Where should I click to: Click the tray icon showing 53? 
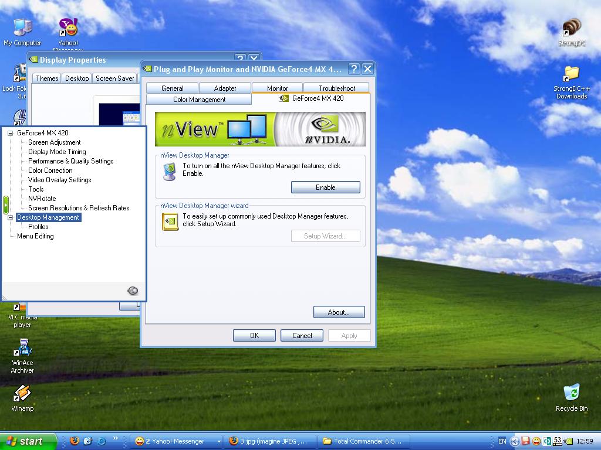click(558, 441)
